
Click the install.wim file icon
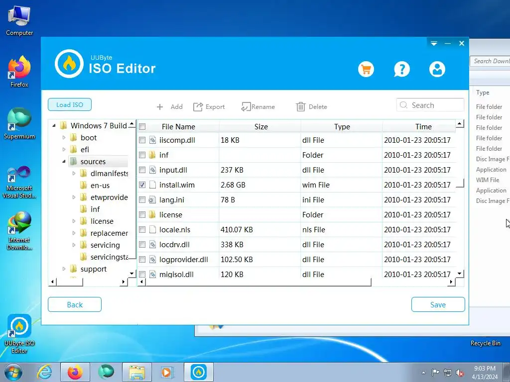(x=152, y=185)
